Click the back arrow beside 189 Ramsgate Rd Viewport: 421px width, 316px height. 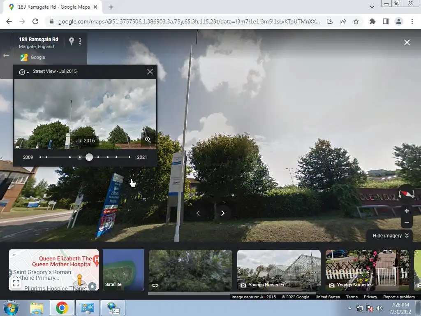(x=6, y=56)
